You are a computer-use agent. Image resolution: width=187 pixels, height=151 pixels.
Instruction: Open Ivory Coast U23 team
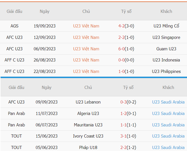point(88,136)
